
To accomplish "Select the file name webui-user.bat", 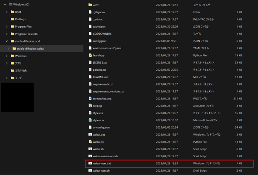I will point(102,163).
